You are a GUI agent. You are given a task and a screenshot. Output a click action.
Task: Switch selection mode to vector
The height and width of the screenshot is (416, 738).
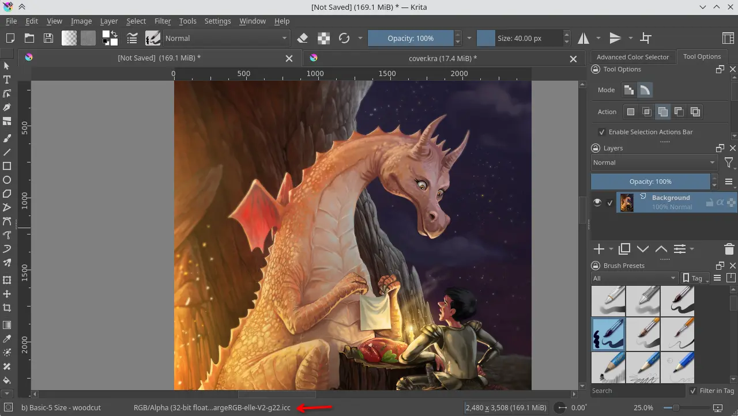(645, 90)
